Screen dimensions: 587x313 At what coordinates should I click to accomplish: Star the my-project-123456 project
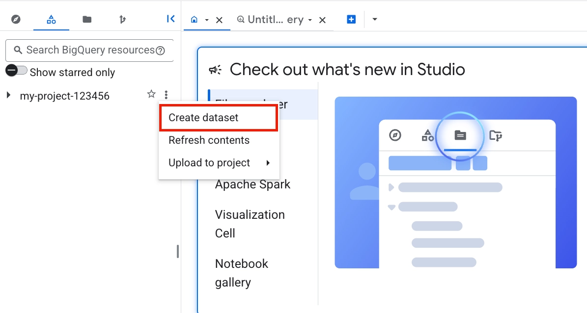click(151, 94)
